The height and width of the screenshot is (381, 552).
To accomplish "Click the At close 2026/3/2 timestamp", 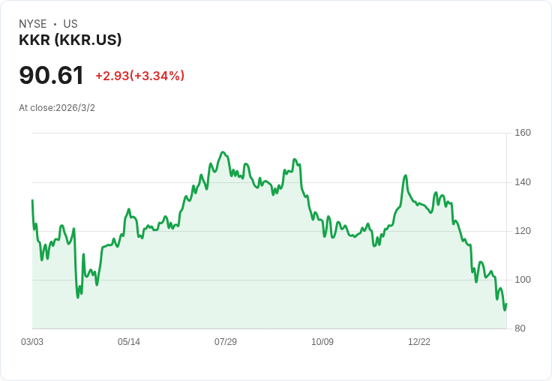I will tap(57, 108).
